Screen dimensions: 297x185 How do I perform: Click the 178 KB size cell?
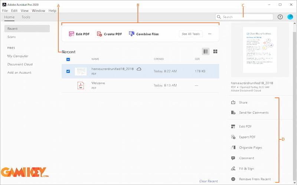point(200,71)
